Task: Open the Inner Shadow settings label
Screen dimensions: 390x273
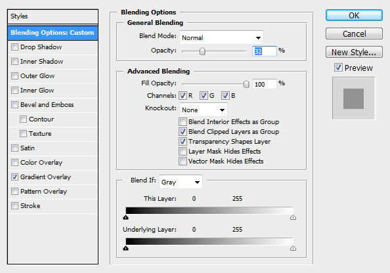Action: pyautogui.click(x=41, y=62)
